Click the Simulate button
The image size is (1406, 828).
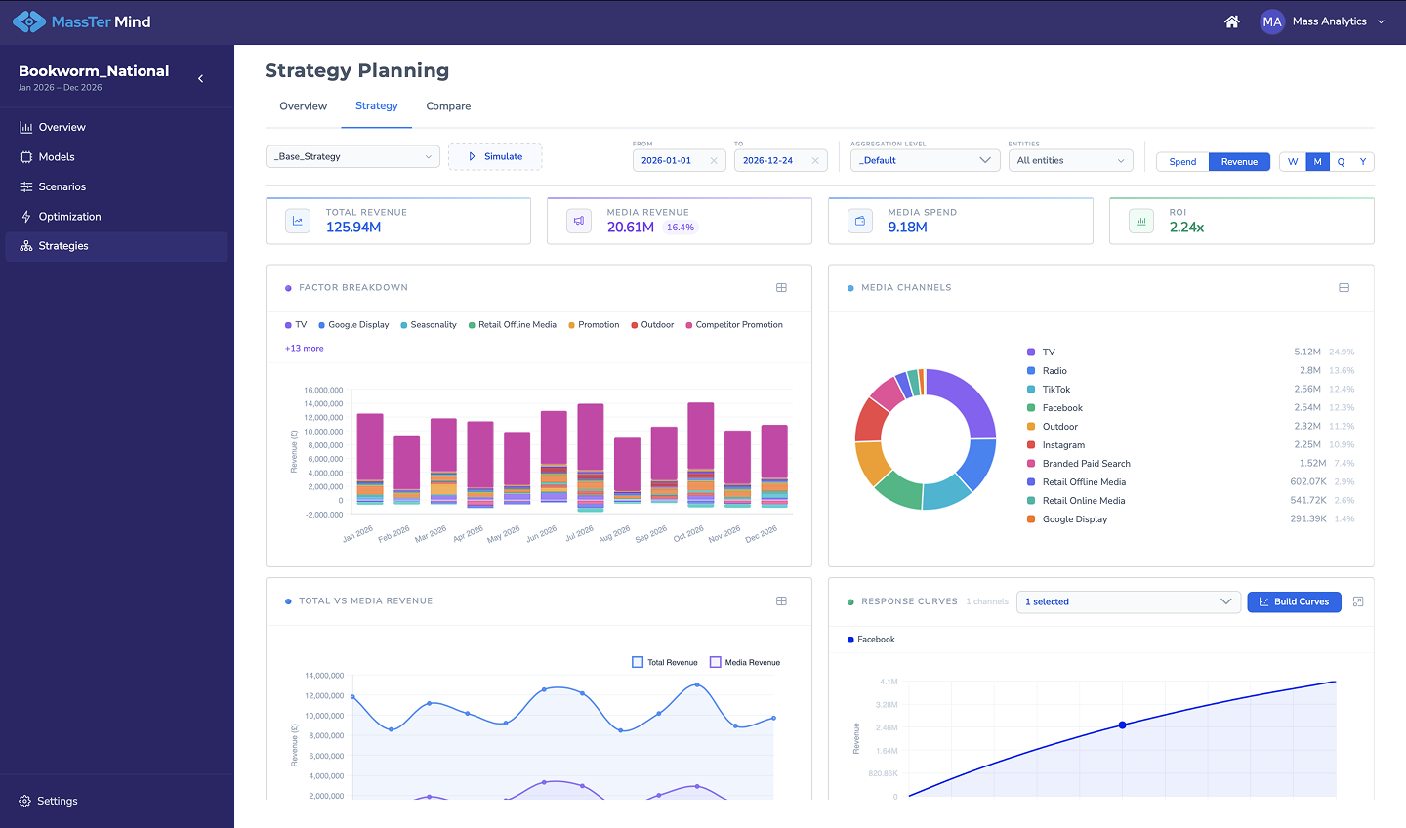pyautogui.click(x=495, y=156)
